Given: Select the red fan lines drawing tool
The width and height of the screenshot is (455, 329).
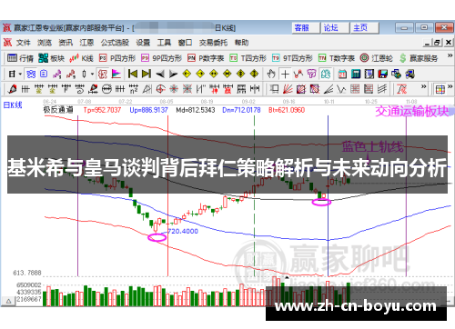Looking at the screenshot, I should (x=288, y=89).
